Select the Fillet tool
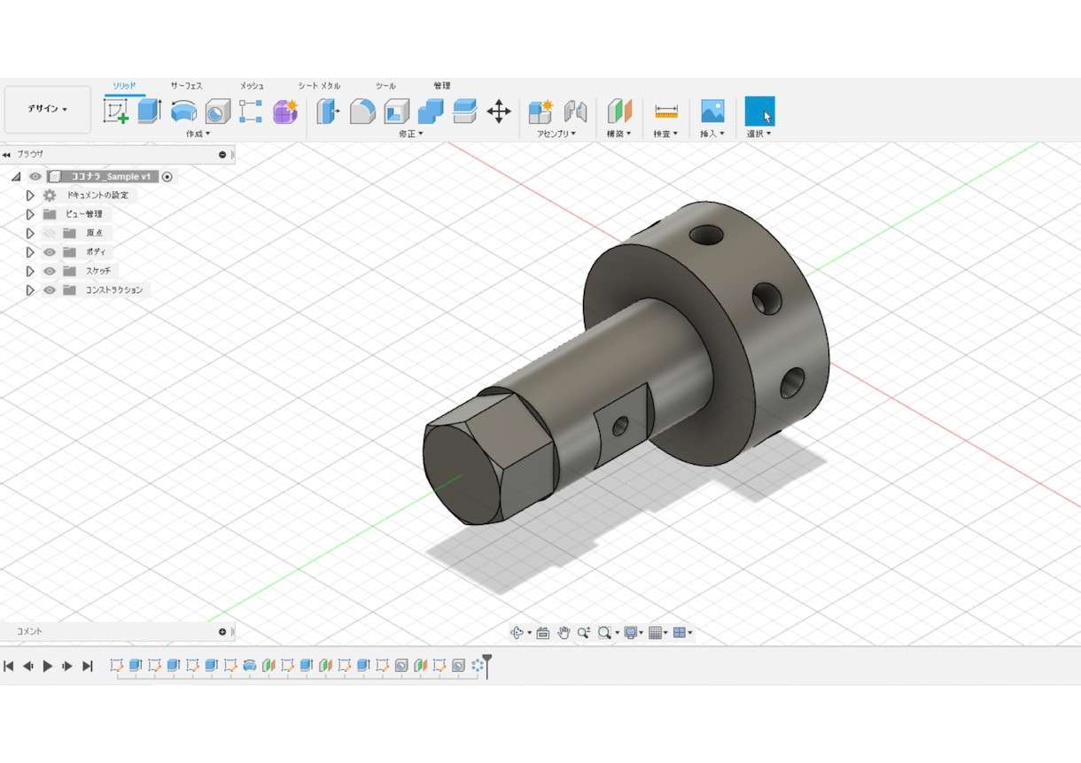Viewport: 1081px width, 763px height. click(362, 112)
